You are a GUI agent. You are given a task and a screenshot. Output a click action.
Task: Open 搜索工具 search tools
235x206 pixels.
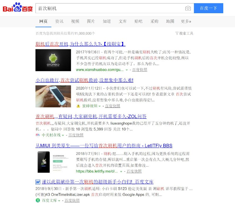(x=184, y=33)
